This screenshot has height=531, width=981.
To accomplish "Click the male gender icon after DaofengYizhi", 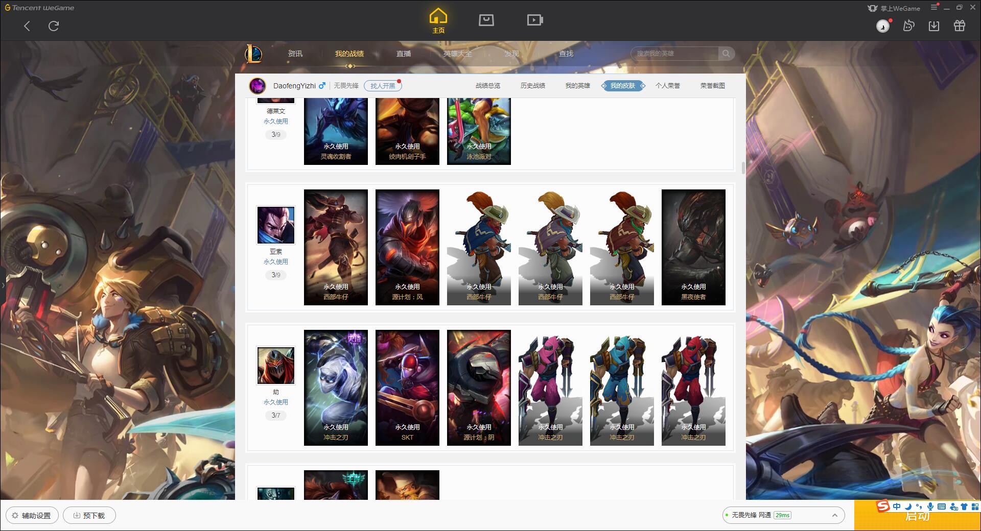I will pyautogui.click(x=322, y=86).
